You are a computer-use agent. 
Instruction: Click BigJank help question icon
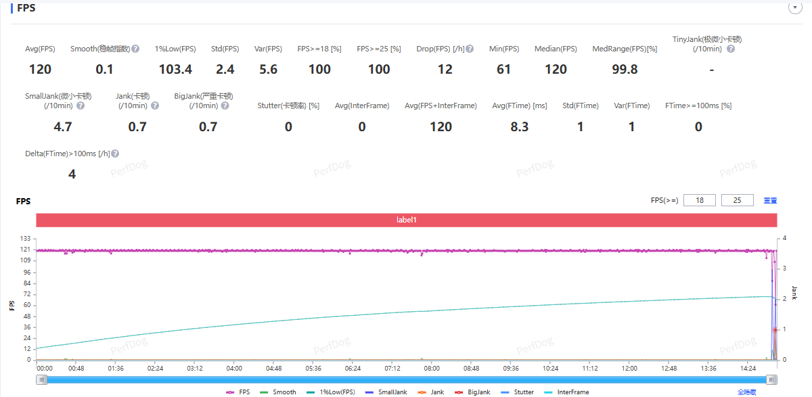225,106
